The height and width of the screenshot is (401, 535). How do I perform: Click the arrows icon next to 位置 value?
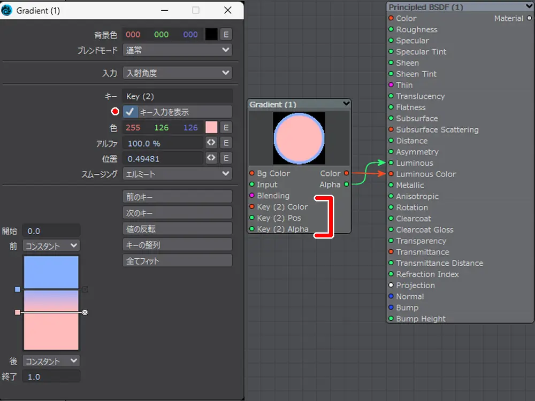(211, 158)
